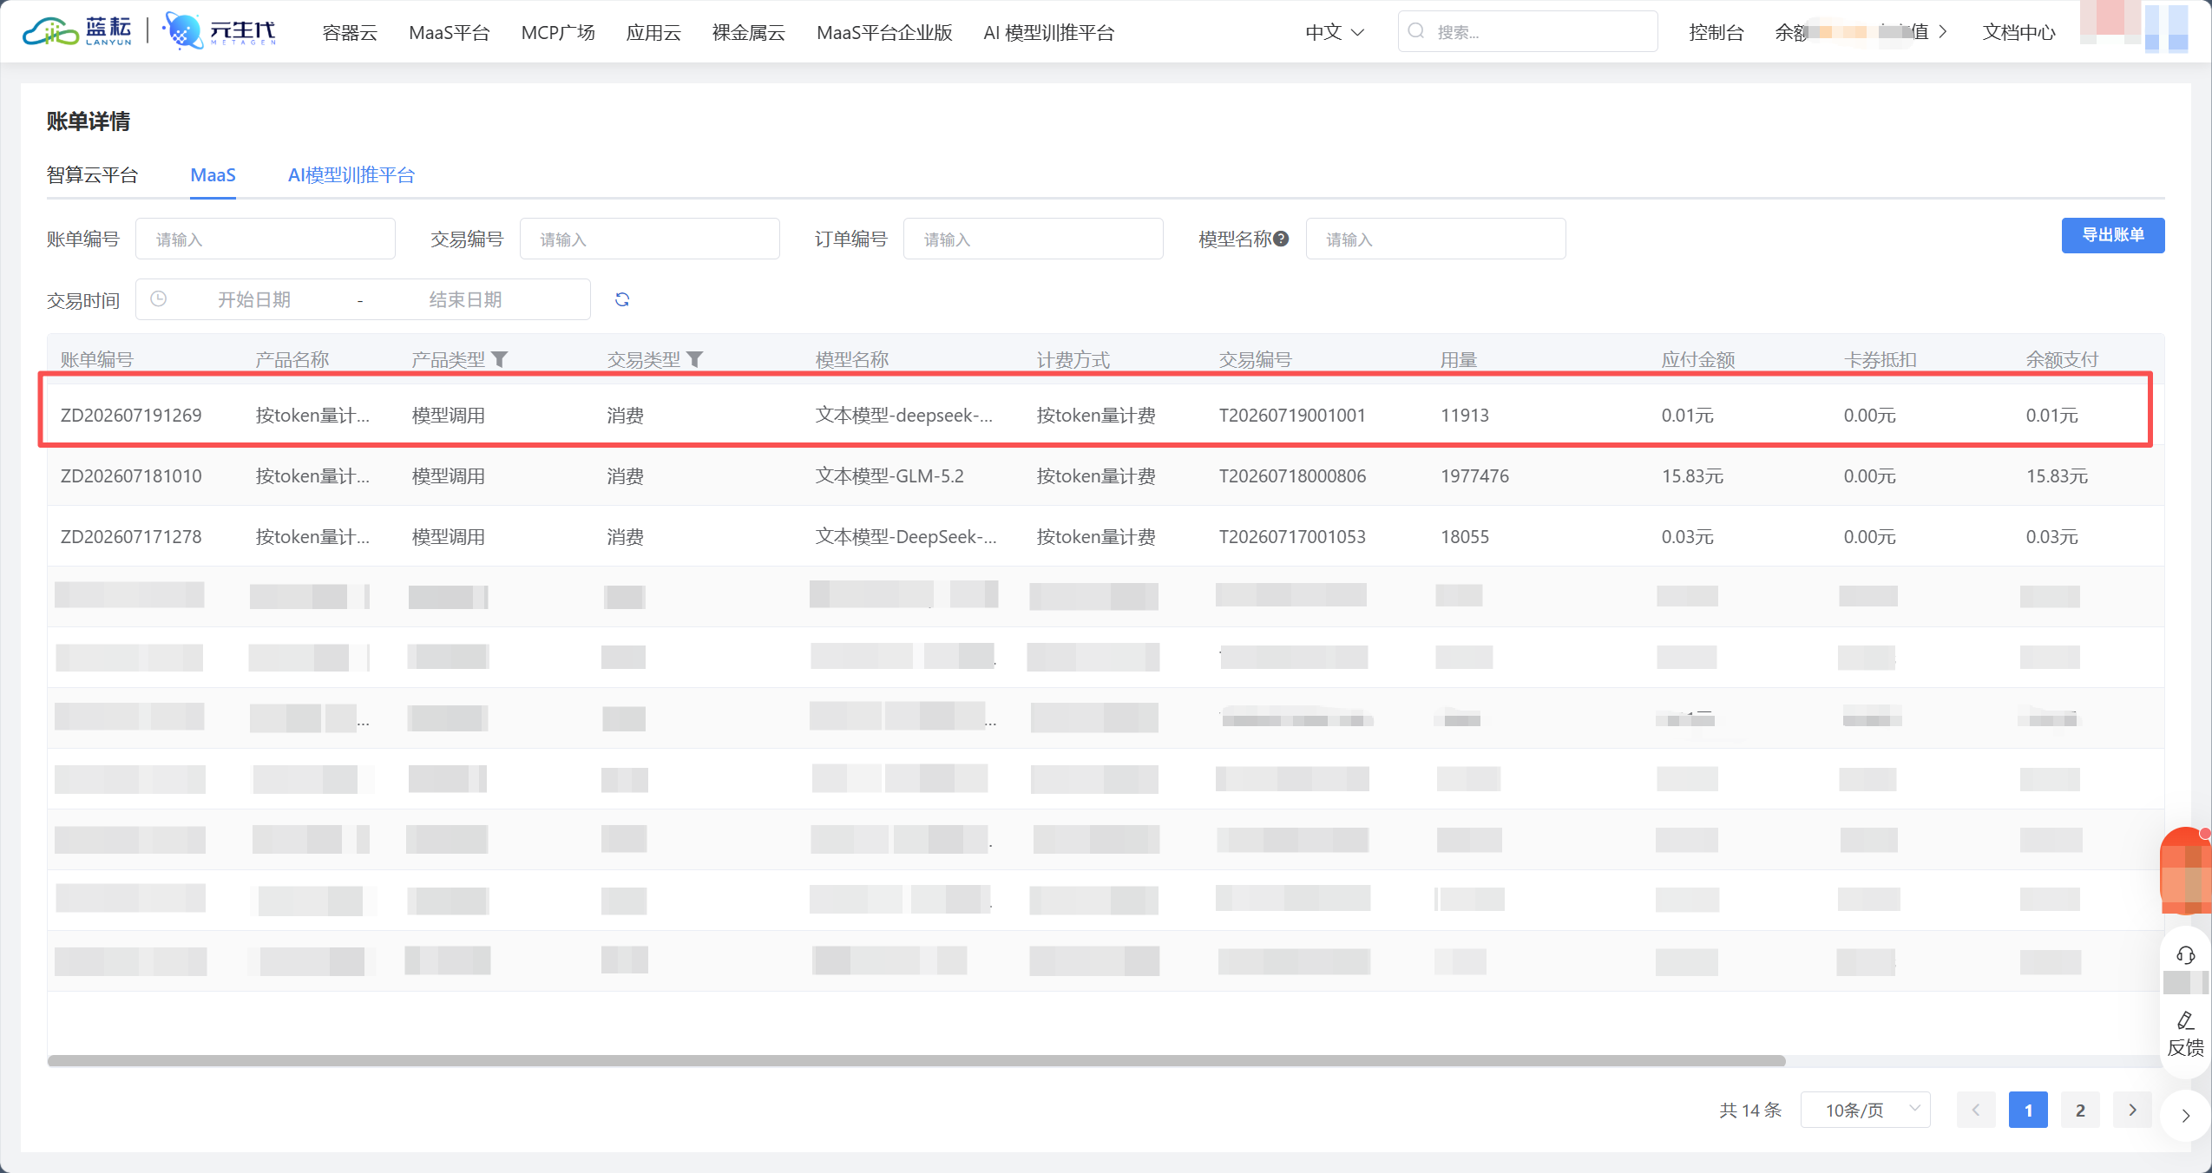Click usage value 1977476
2212x1173 pixels.
1474,475
